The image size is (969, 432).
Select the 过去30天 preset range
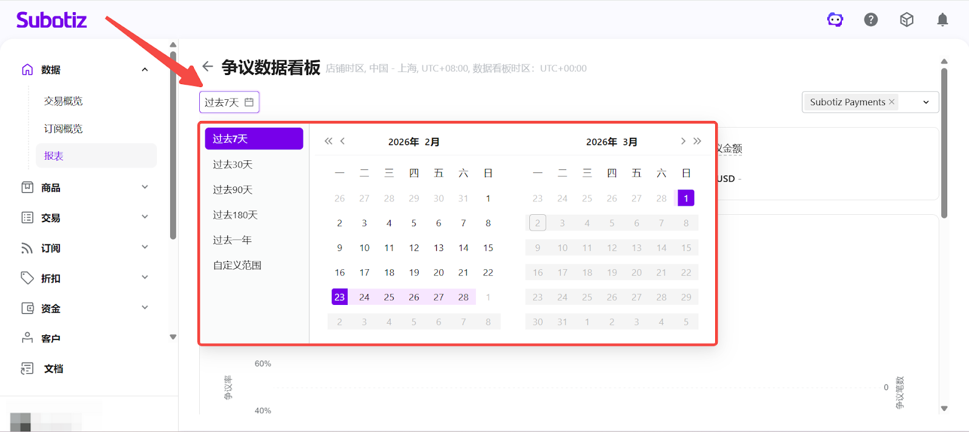[x=233, y=165]
